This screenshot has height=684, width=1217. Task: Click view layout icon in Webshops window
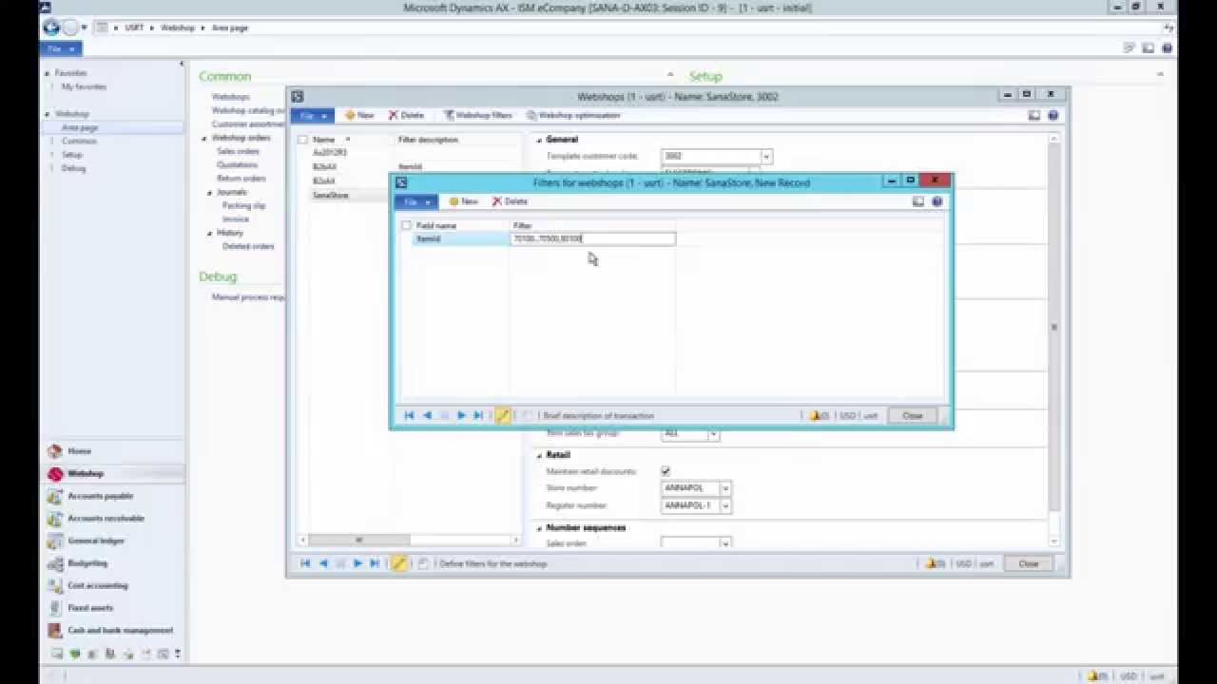coord(1033,115)
